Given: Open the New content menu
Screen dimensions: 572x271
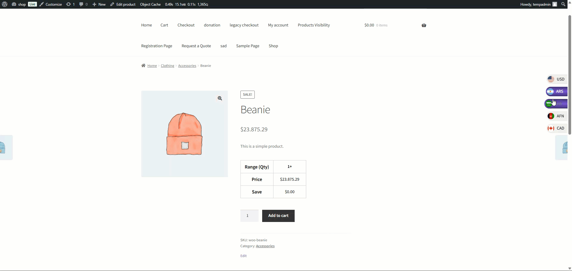Looking at the screenshot, I should 99,4.
